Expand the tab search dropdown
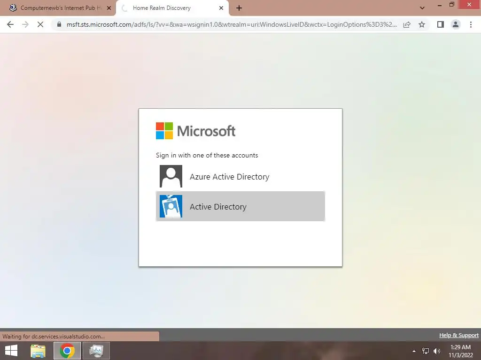Screen dimensions: 481x360 coord(422,8)
